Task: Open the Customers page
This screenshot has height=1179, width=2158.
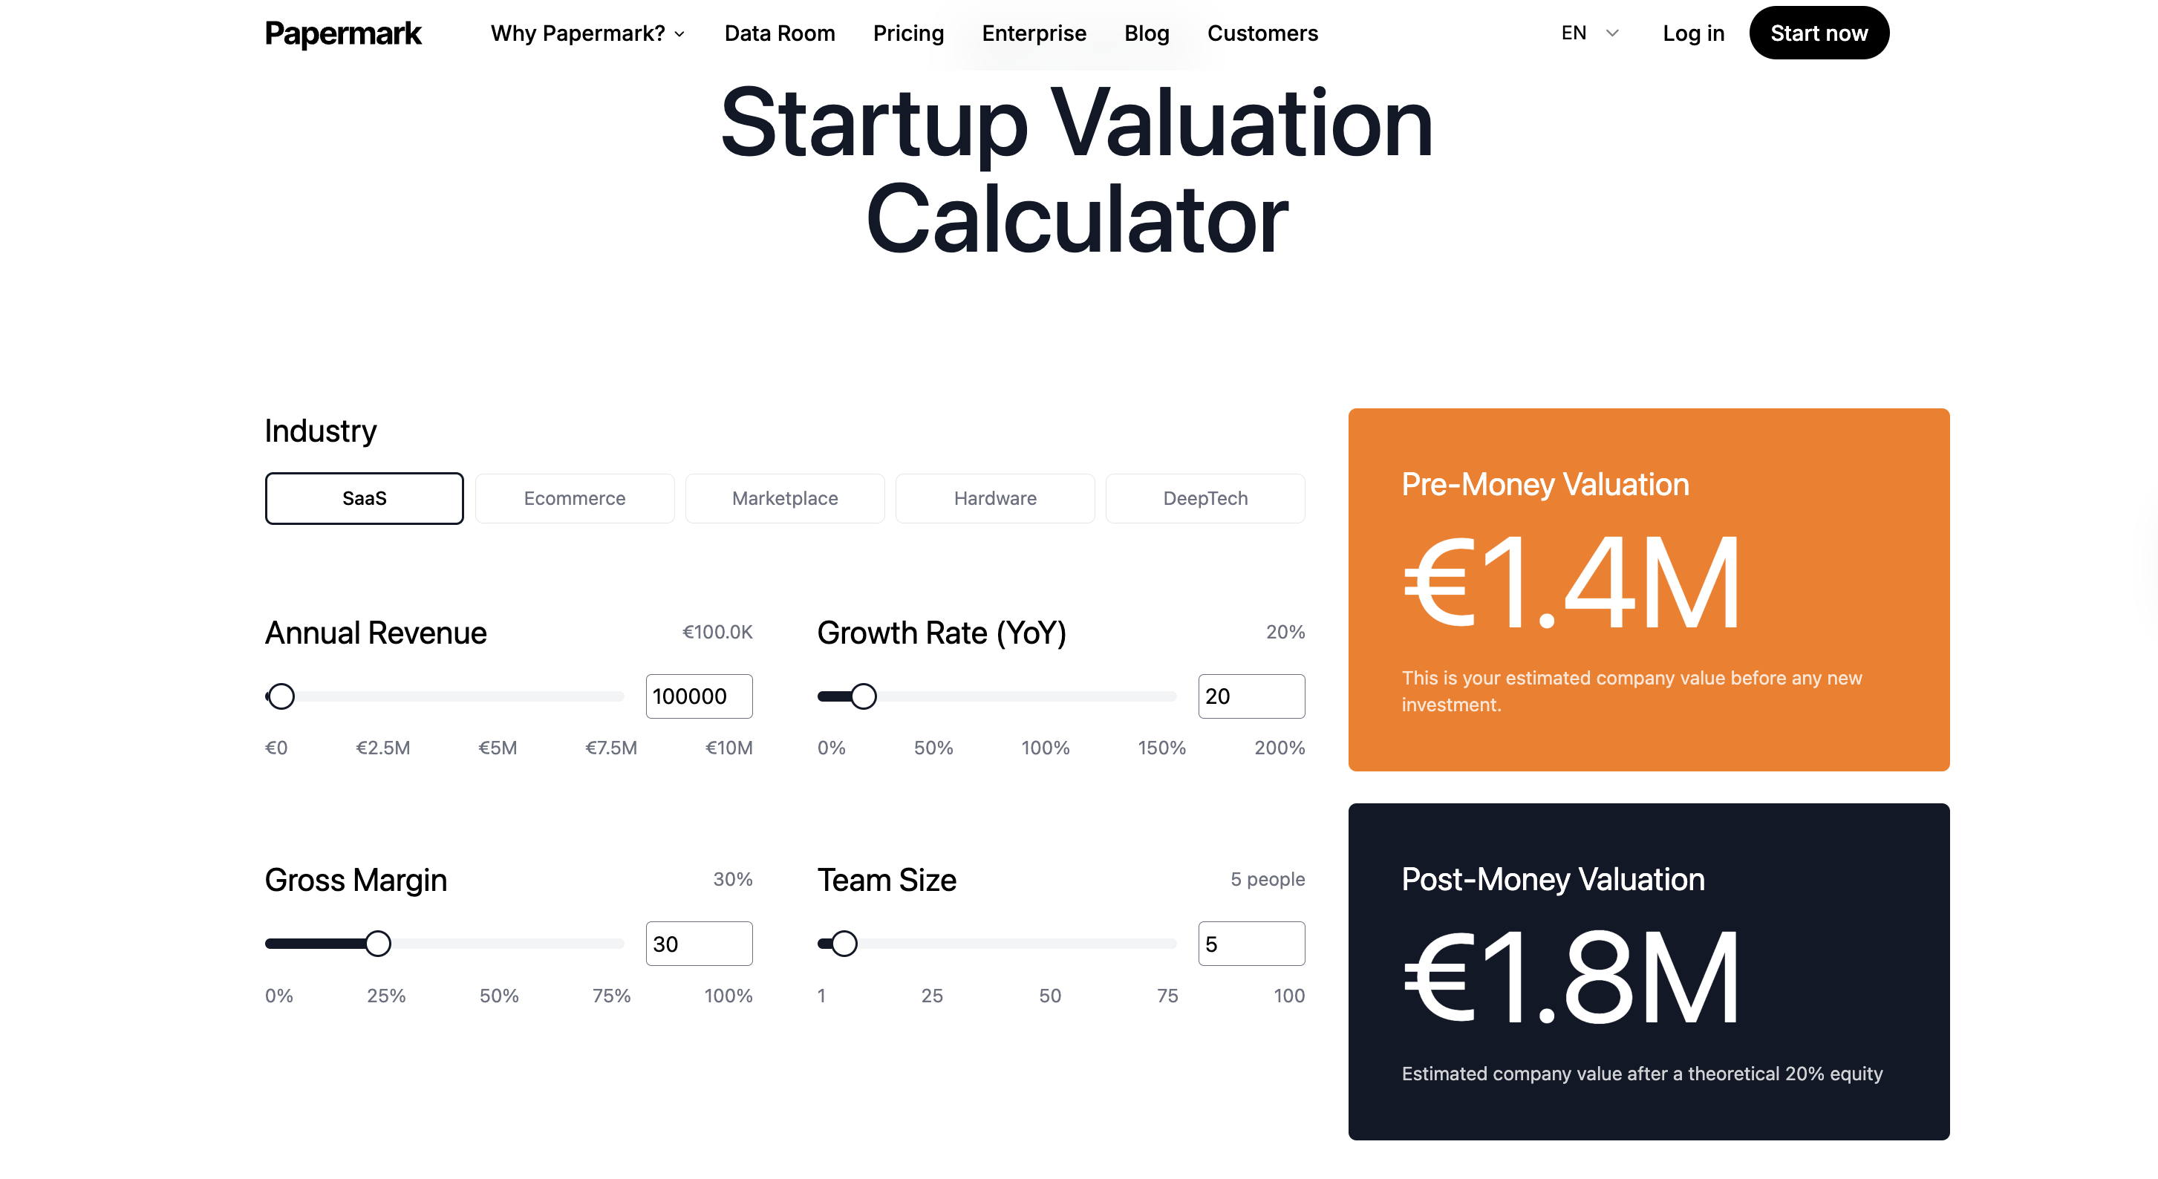Action: (x=1262, y=33)
